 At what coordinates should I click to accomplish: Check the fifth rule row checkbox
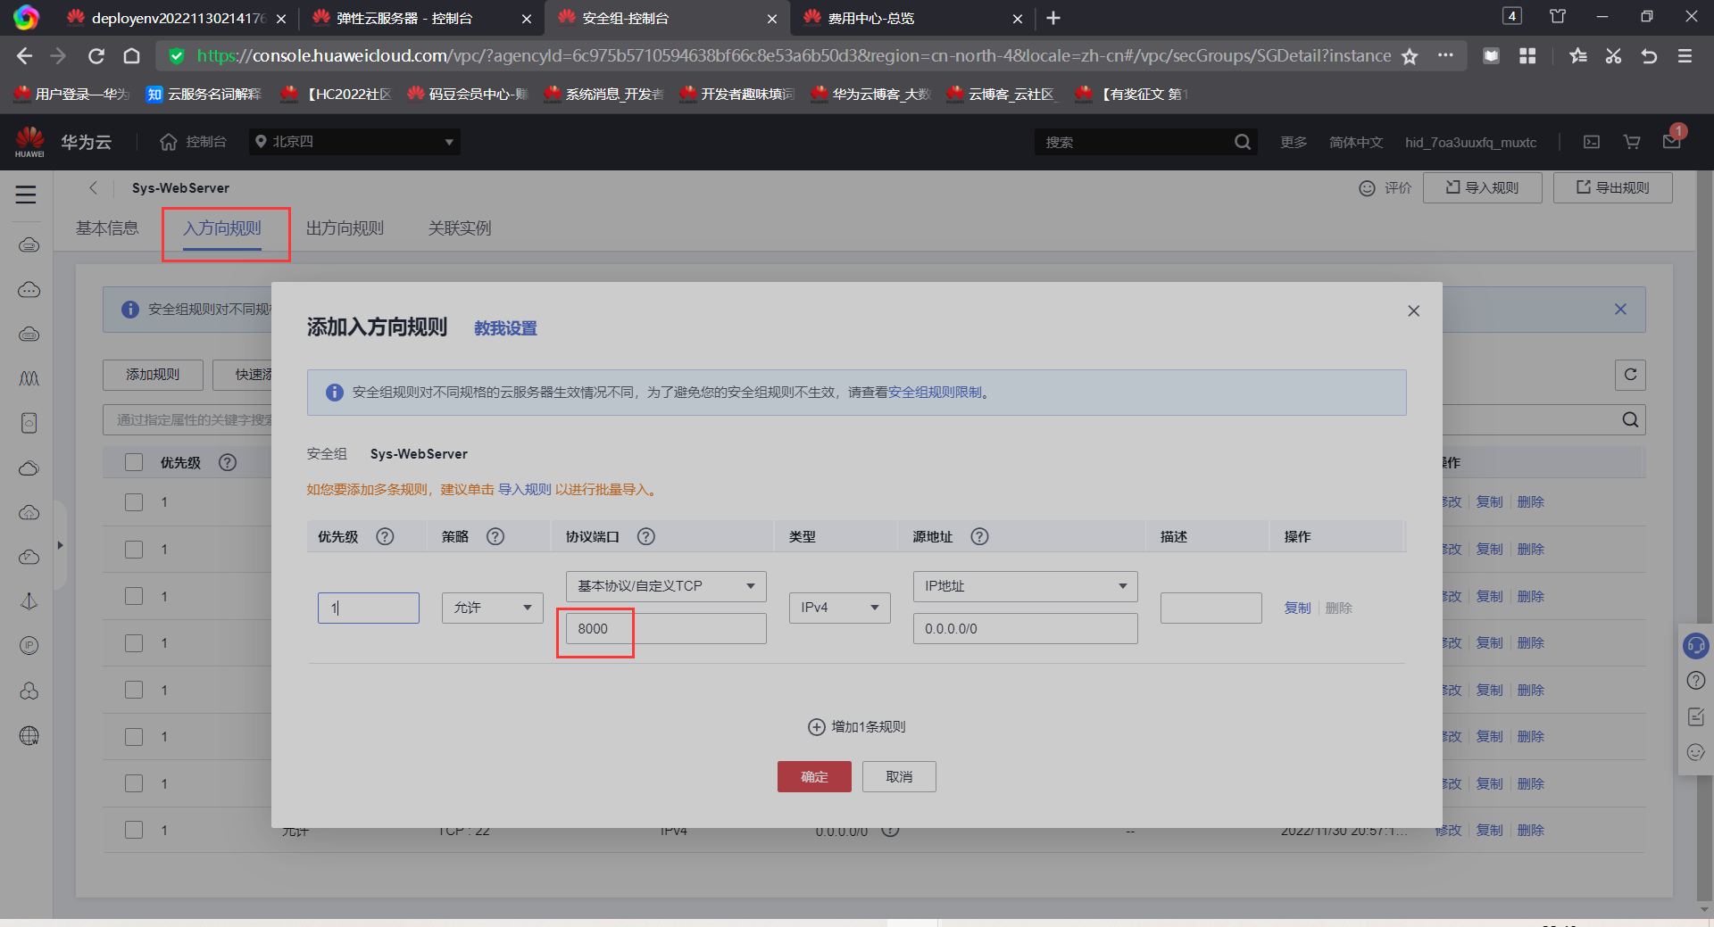pyautogui.click(x=134, y=690)
